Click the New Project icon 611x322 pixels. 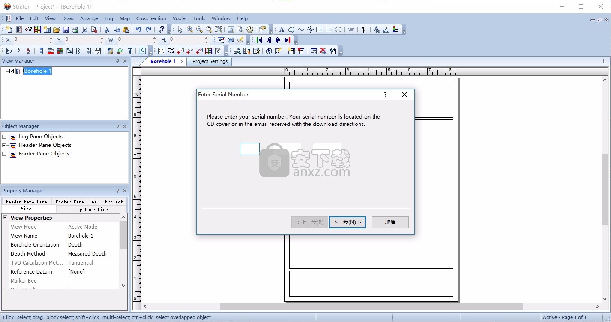pyautogui.click(x=9, y=30)
